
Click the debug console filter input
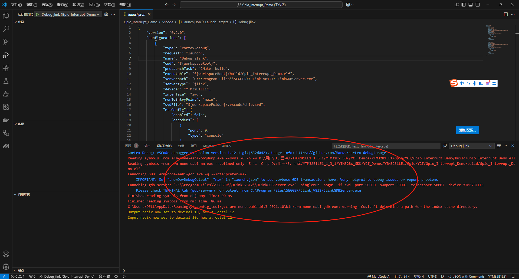pyautogui.click(x=386, y=146)
